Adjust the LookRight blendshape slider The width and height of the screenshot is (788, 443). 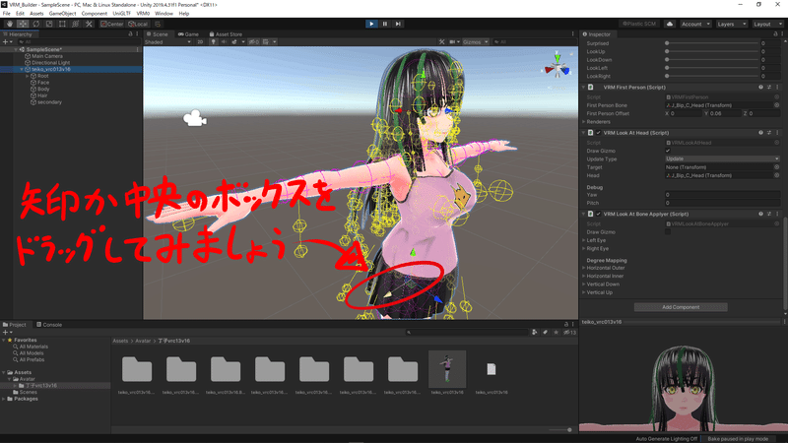(x=712, y=77)
